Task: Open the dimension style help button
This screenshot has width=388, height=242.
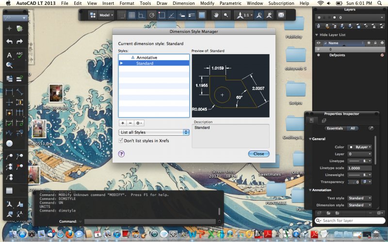Action: pos(121,153)
